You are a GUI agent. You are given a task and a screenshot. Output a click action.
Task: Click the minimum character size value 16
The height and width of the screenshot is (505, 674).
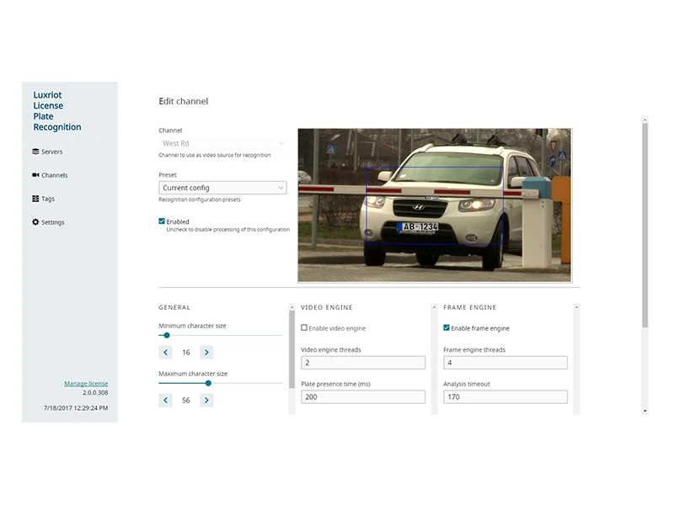pos(186,352)
